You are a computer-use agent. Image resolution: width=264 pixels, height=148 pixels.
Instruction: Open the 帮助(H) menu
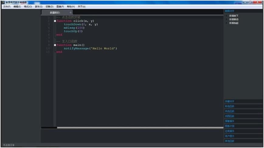pos(71,7)
